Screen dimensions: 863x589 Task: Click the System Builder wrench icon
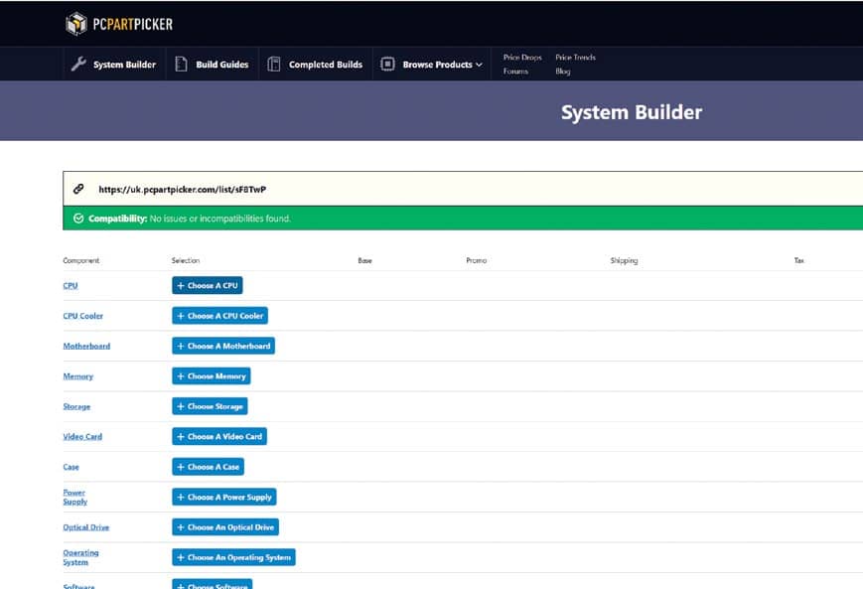(x=78, y=64)
